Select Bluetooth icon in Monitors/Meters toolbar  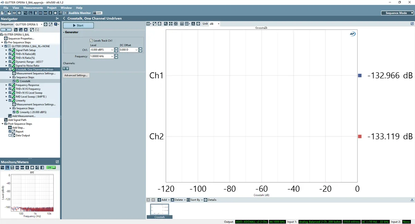click(x=27, y=167)
